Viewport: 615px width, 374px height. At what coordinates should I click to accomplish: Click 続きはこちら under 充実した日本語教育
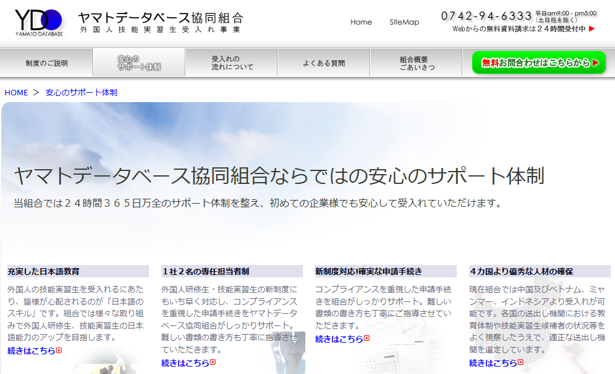tap(31, 351)
